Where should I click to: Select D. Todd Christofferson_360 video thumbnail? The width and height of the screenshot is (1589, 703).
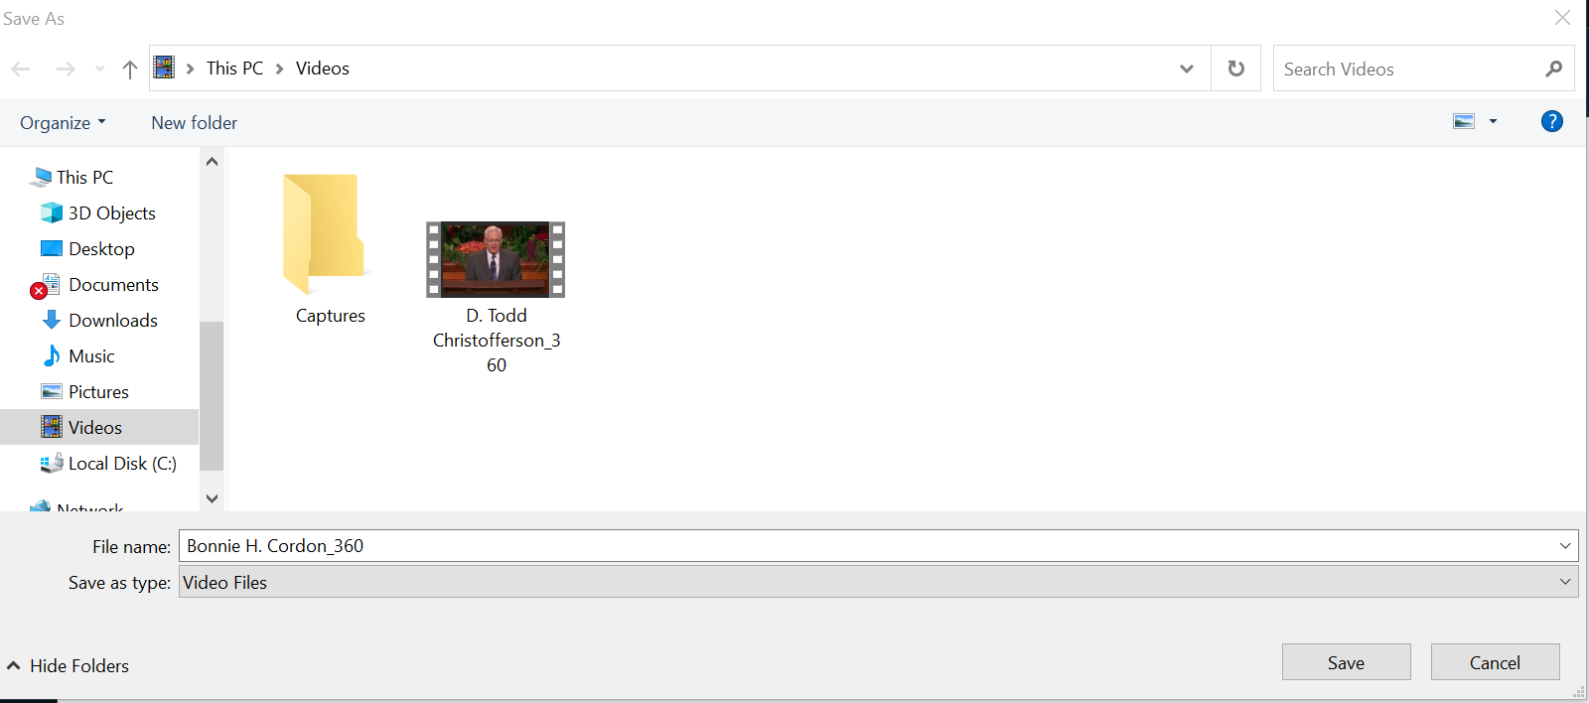496,259
